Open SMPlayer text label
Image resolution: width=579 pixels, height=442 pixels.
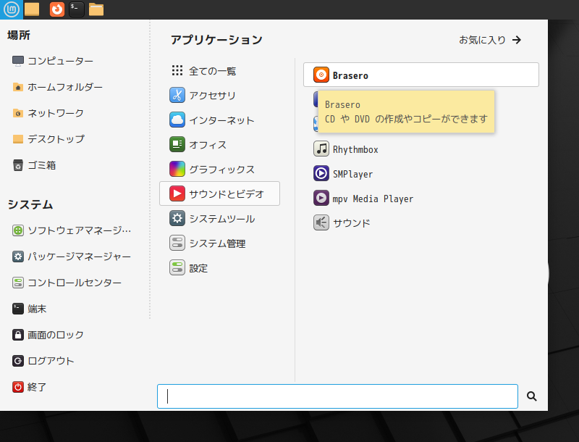[x=352, y=174]
